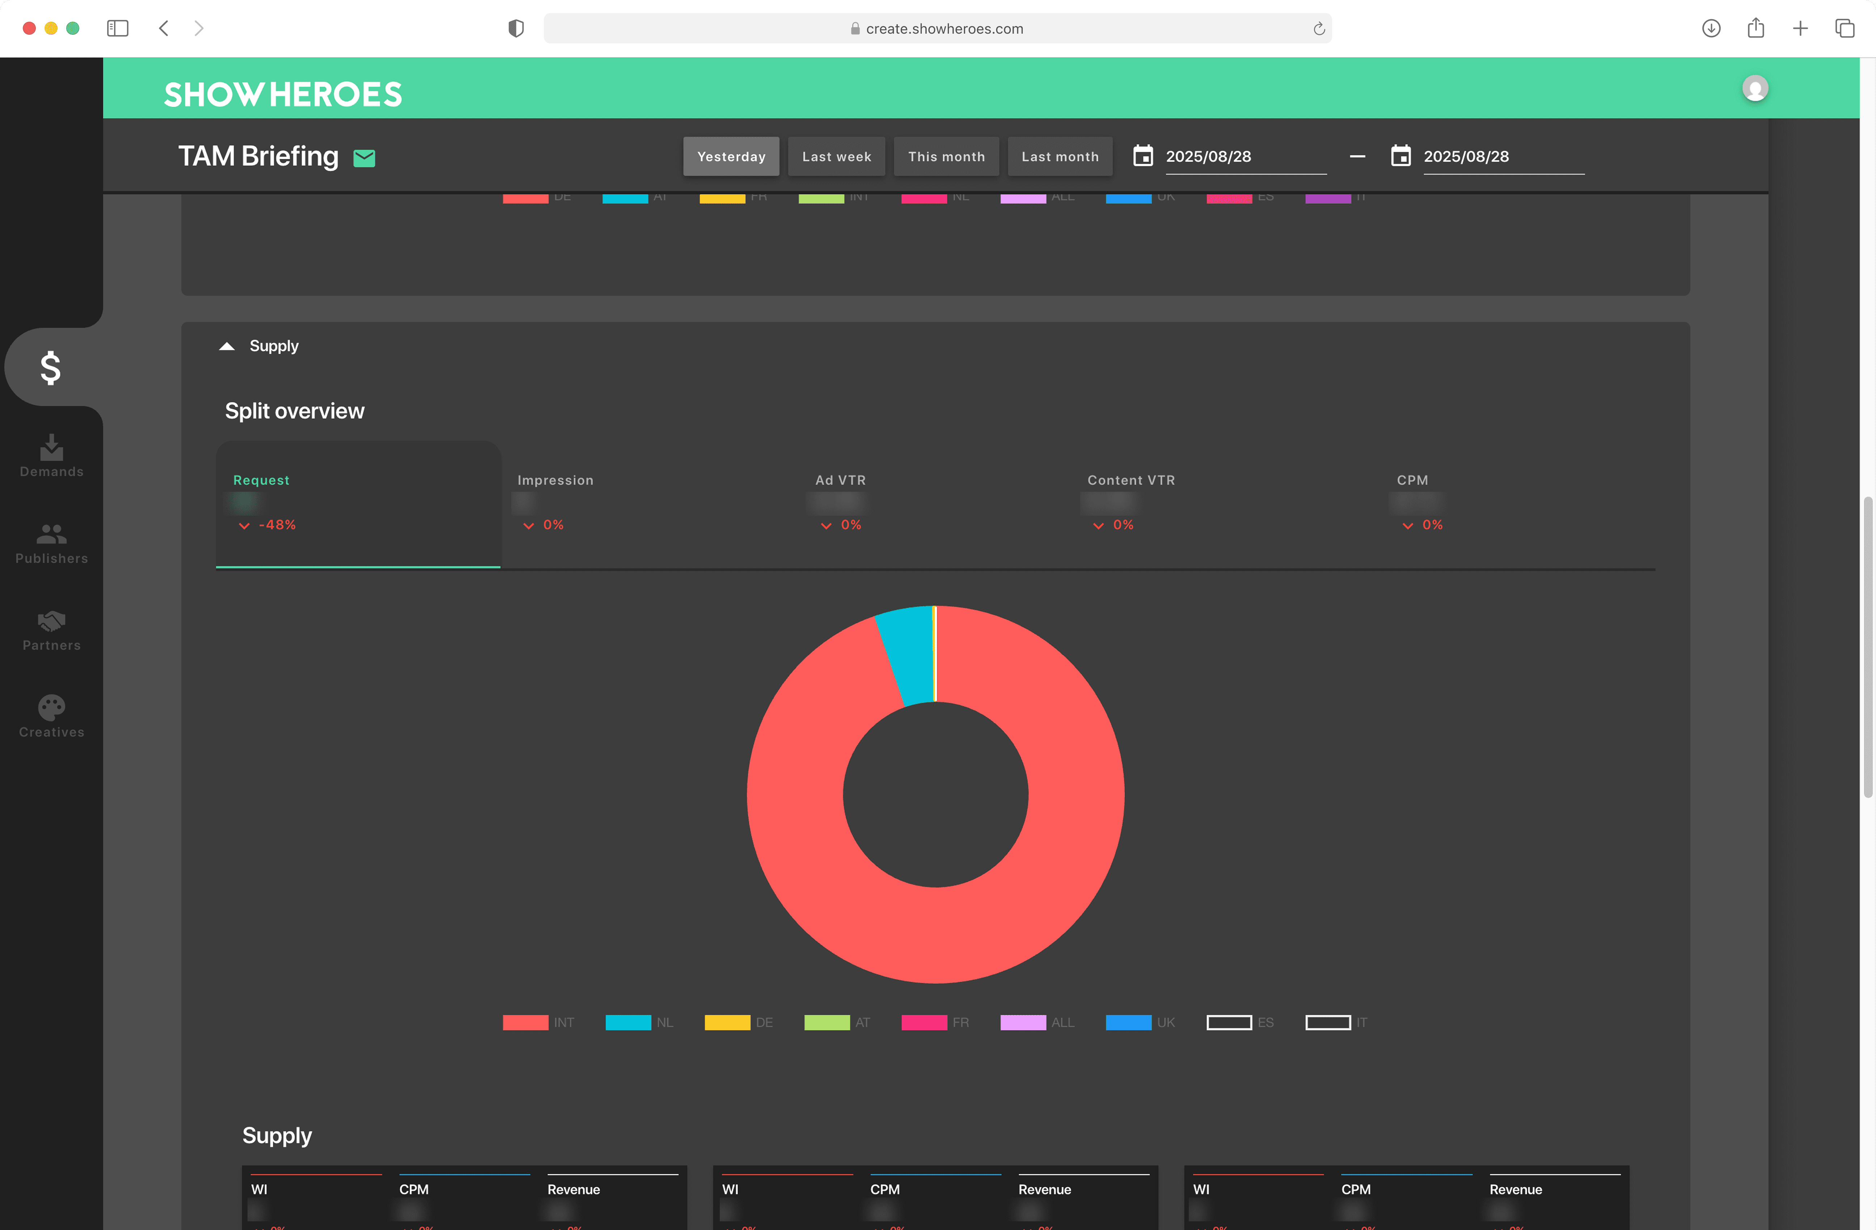
Task: Toggle the INT legend series in donut chart
Action: [x=526, y=1023]
